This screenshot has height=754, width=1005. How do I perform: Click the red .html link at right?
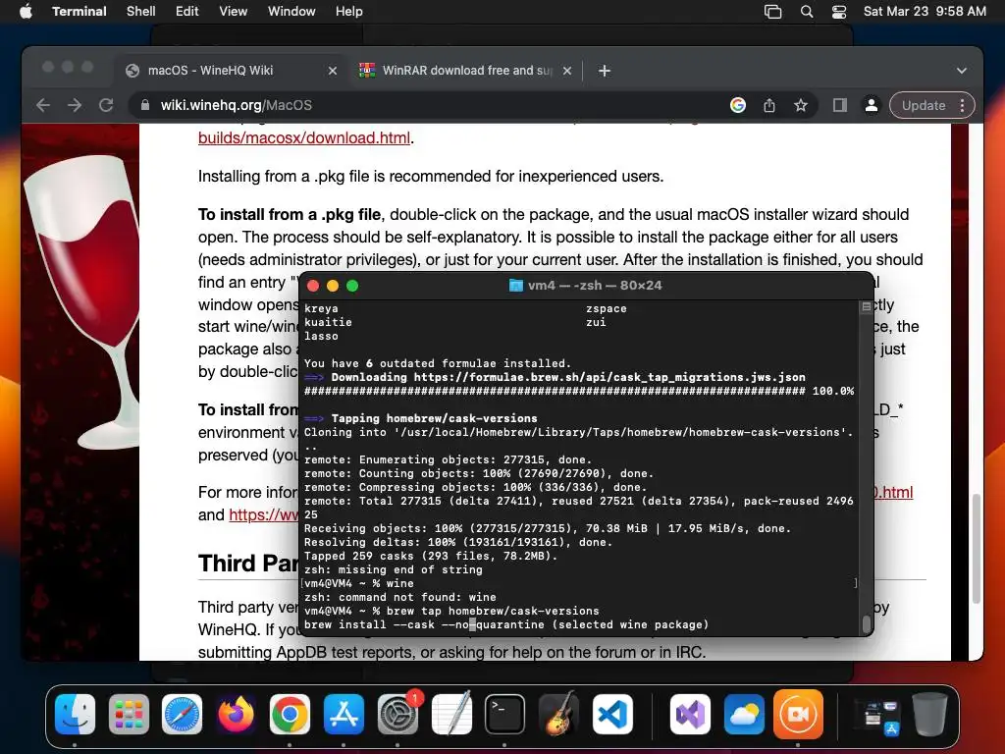893,493
